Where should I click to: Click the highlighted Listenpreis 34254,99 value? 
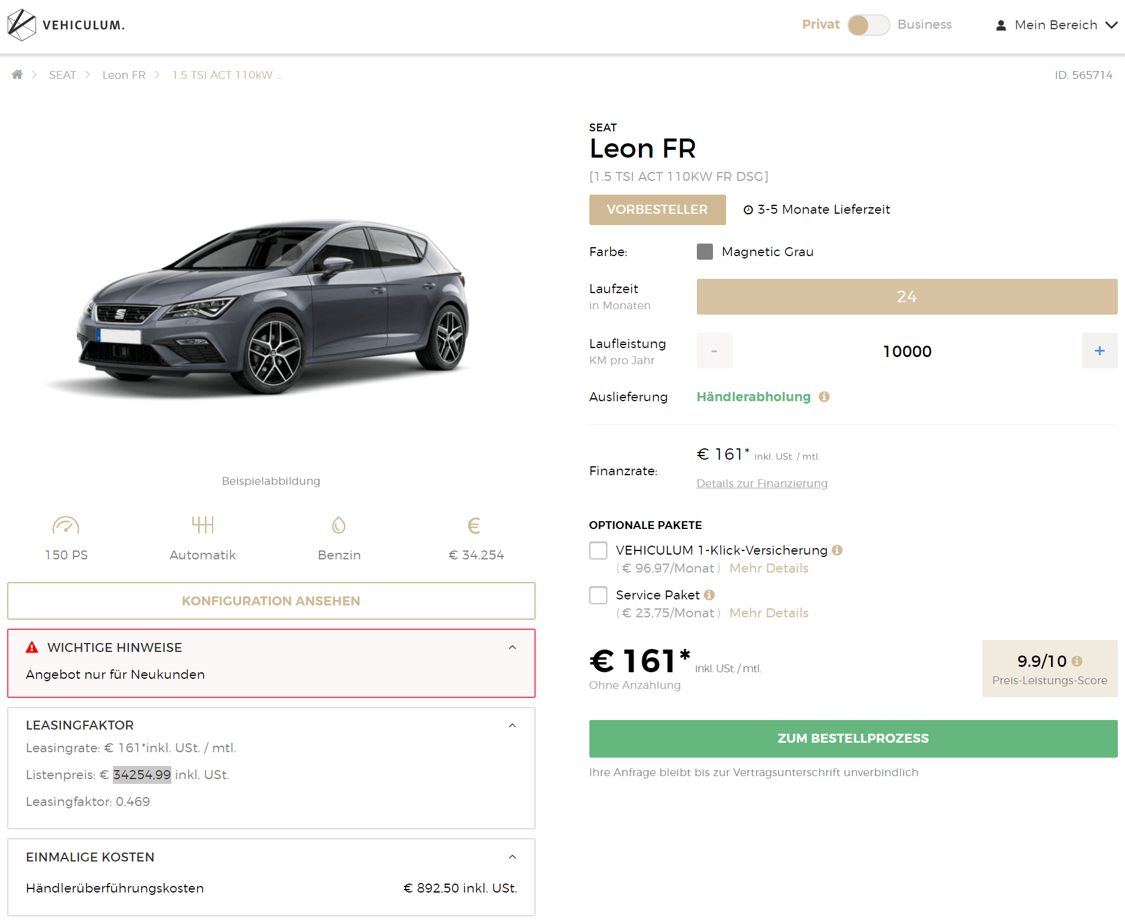click(142, 775)
